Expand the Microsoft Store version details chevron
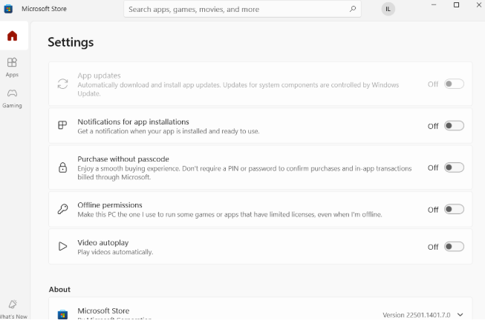Viewport: 485px width, 329px height. click(461, 315)
